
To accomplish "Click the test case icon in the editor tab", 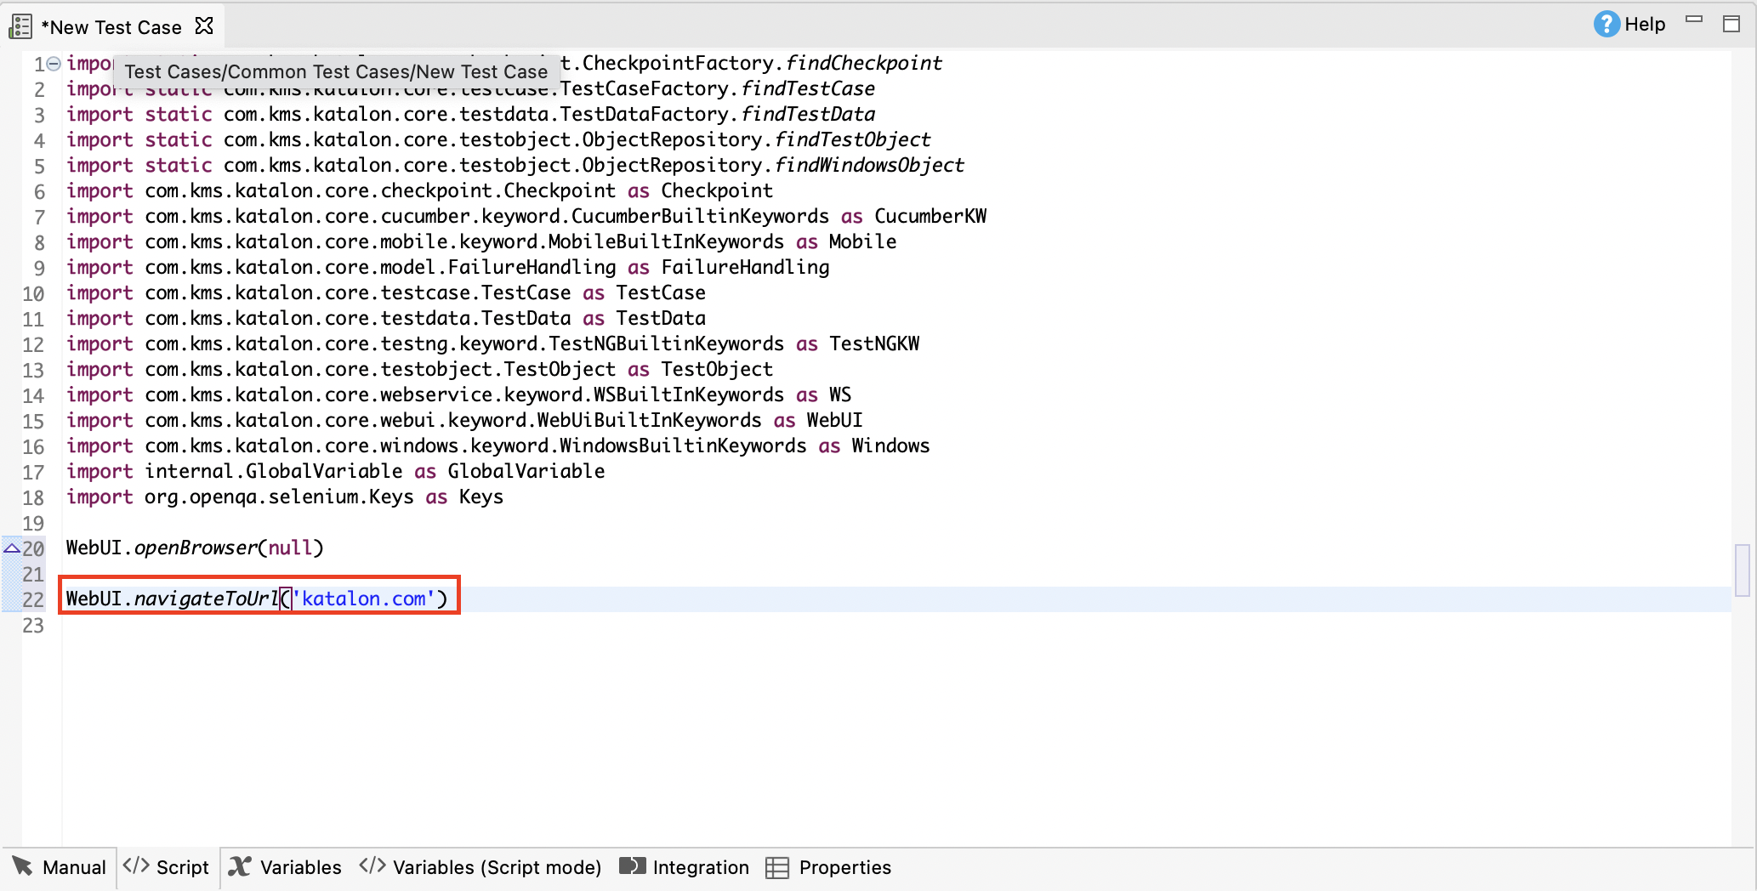I will tap(20, 26).
